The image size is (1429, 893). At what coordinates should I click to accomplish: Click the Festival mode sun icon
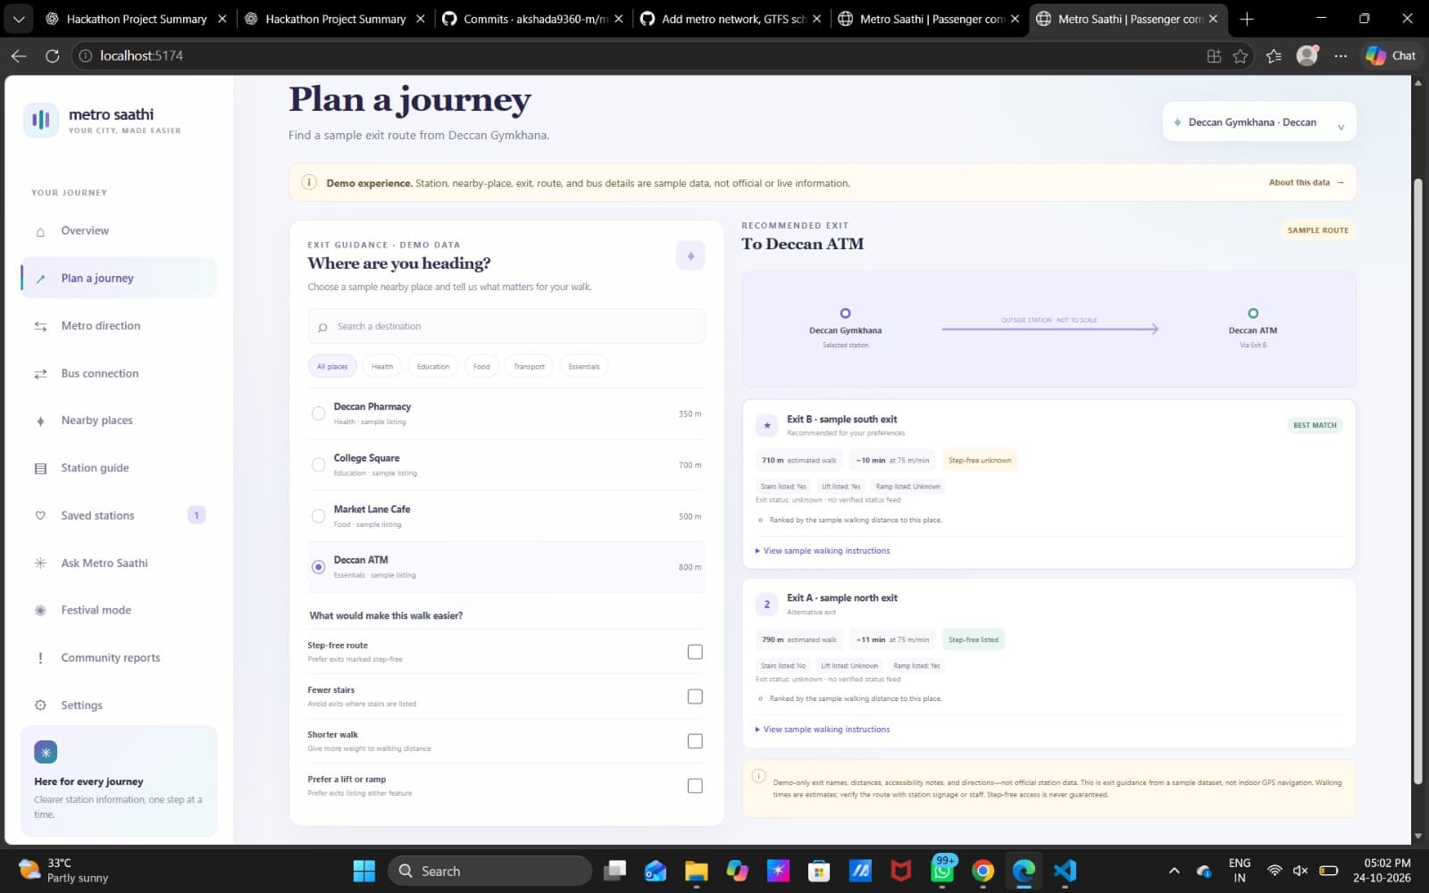[40, 610]
